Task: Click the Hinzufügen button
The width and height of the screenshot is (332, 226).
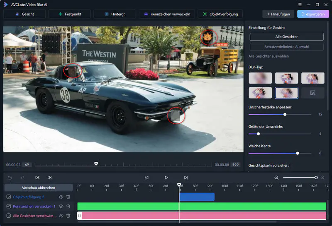Action: 278,14
